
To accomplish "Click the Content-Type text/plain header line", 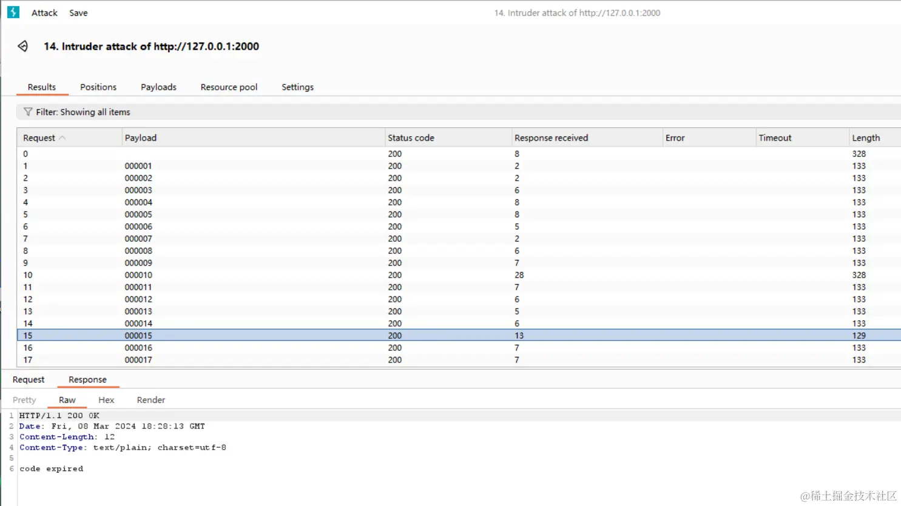I will (123, 447).
